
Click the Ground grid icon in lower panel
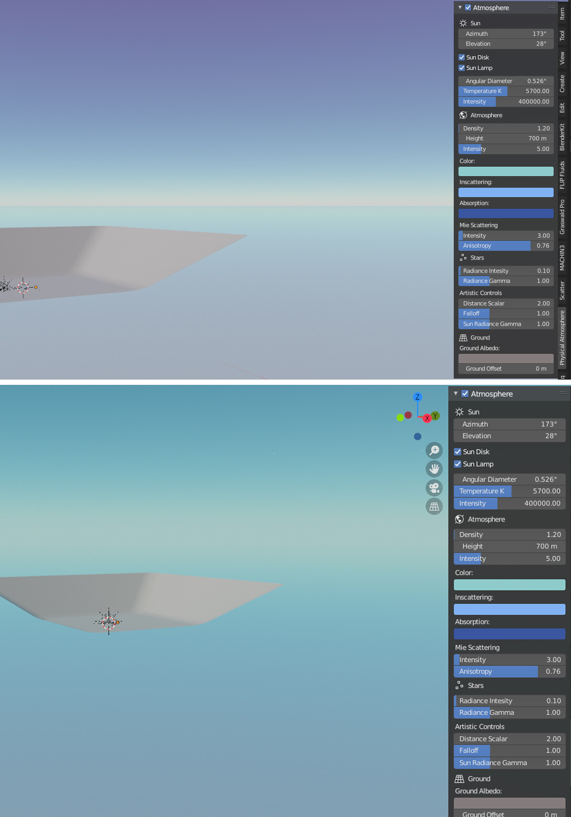pos(460,779)
